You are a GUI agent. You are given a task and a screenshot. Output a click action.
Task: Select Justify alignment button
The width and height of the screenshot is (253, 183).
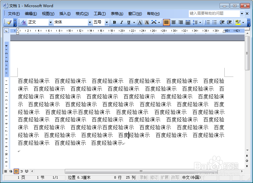click(166, 22)
